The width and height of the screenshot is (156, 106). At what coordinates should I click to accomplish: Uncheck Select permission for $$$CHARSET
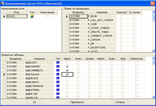click(x=67, y=66)
